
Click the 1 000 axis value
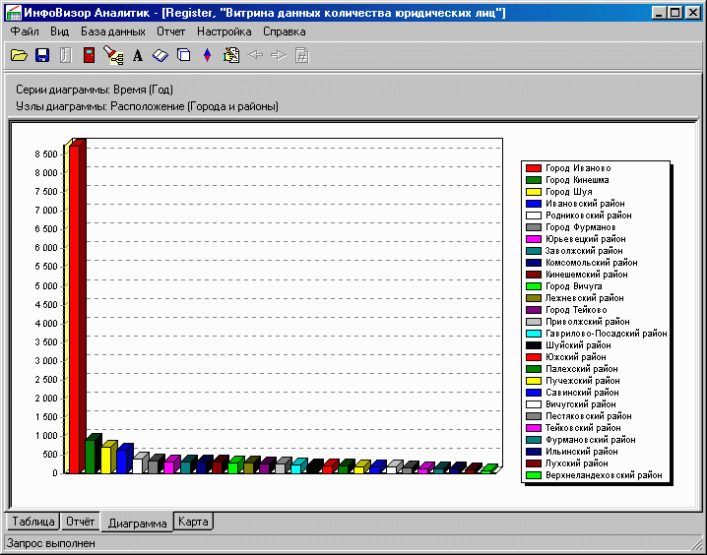[46, 436]
